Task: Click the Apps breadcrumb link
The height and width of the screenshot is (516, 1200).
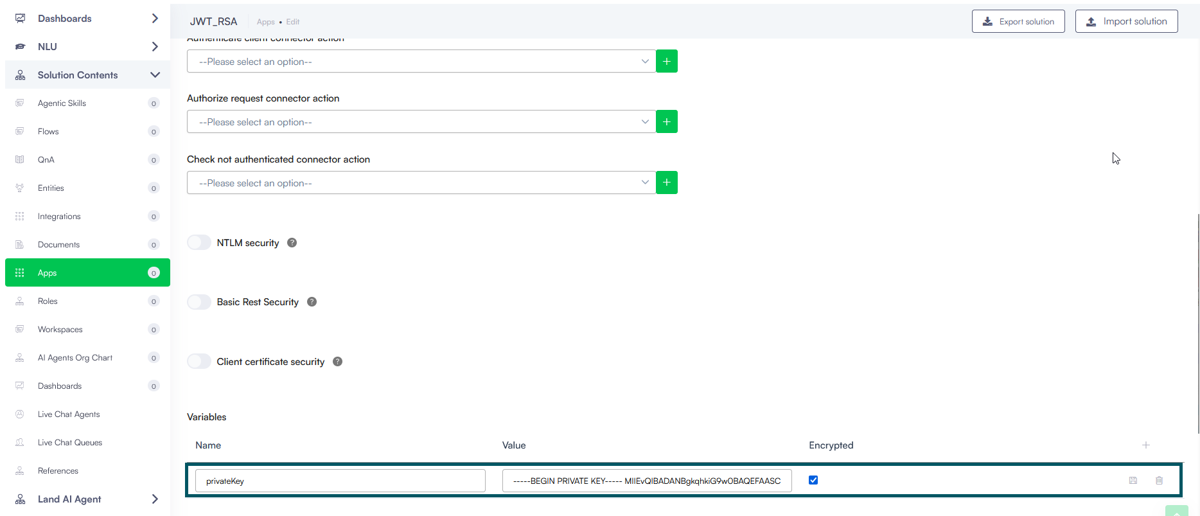Action: [x=265, y=22]
